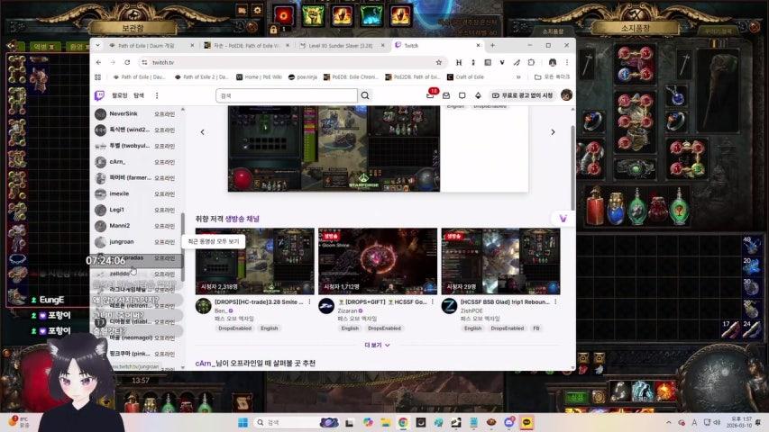The width and height of the screenshot is (769, 432).
Task: Open the all bookmarks folder
Action: point(553,76)
